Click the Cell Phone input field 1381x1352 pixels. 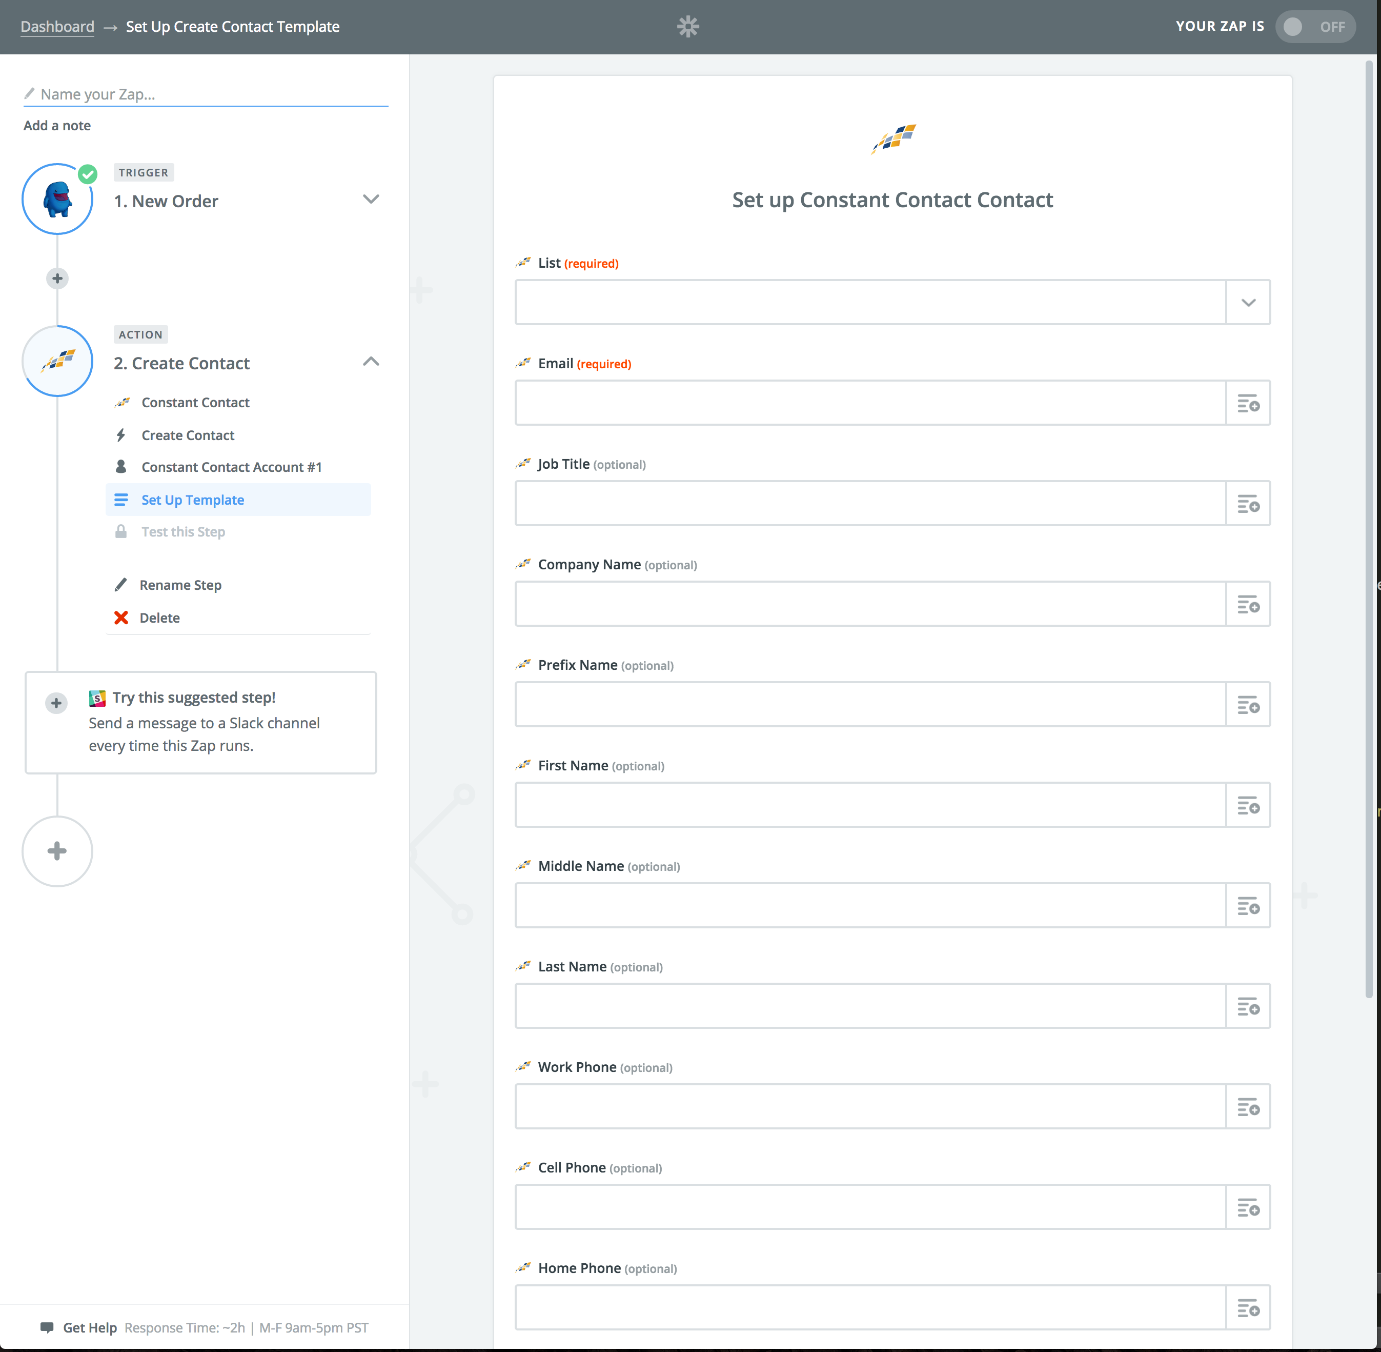point(870,1207)
